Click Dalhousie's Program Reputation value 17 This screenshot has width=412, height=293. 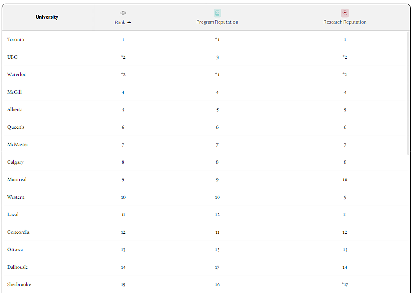click(x=217, y=267)
